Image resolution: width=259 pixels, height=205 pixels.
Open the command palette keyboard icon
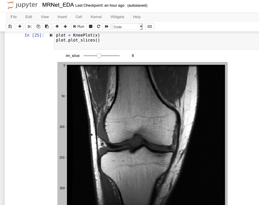point(150,26)
